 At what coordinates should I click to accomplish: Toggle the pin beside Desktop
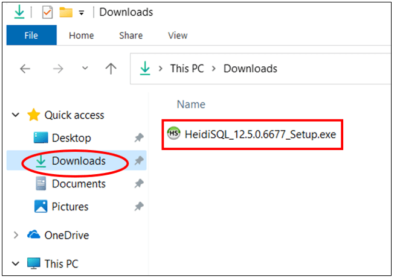pyautogui.click(x=138, y=138)
